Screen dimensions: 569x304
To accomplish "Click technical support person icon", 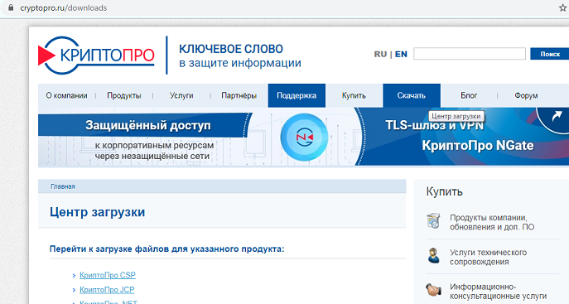I will coord(433,256).
